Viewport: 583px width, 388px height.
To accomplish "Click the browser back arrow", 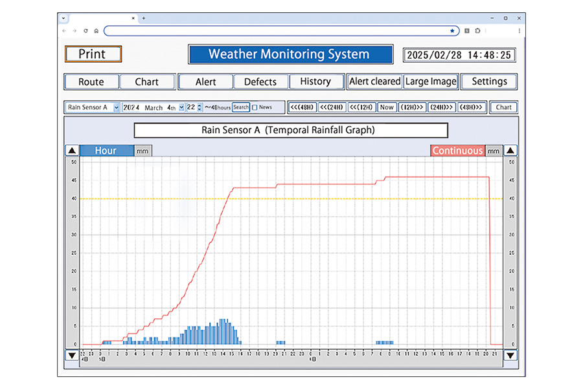I will click(x=64, y=31).
